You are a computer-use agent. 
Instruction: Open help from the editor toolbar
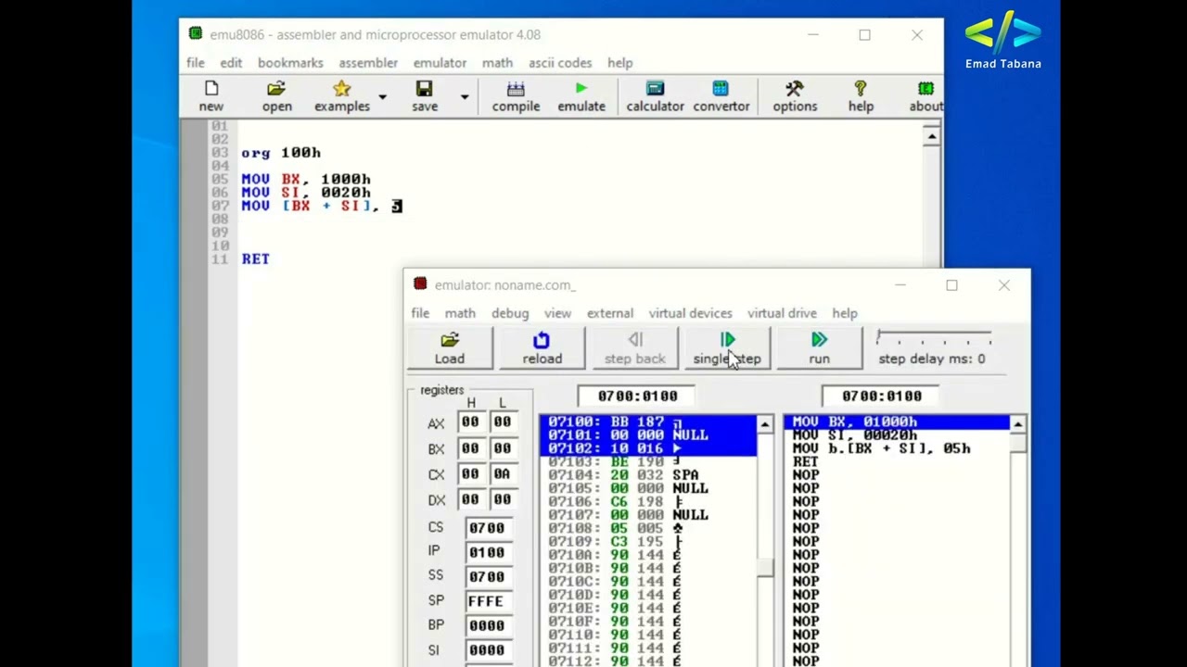pyautogui.click(x=861, y=95)
